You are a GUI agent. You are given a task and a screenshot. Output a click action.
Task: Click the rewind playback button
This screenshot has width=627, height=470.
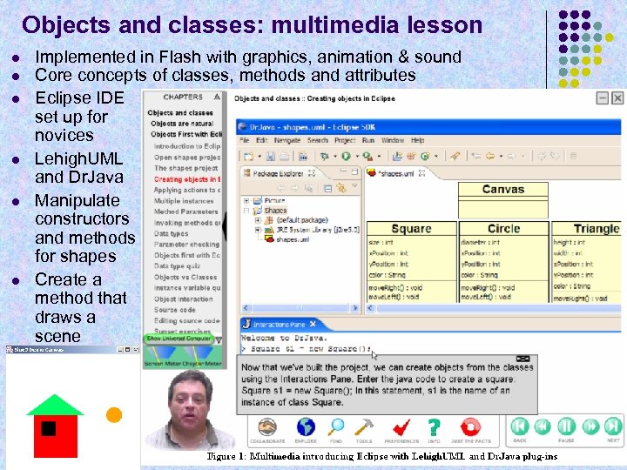tap(543, 426)
